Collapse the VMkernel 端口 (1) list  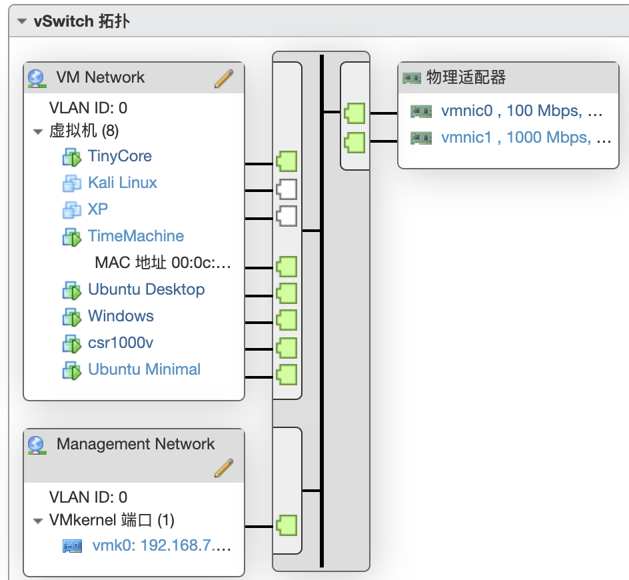coord(38,520)
